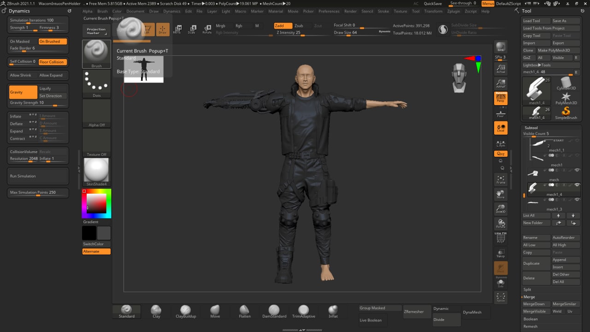Select the Cylinder3D tool icon
Screen dimensions: 590x332
pos(566,83)
